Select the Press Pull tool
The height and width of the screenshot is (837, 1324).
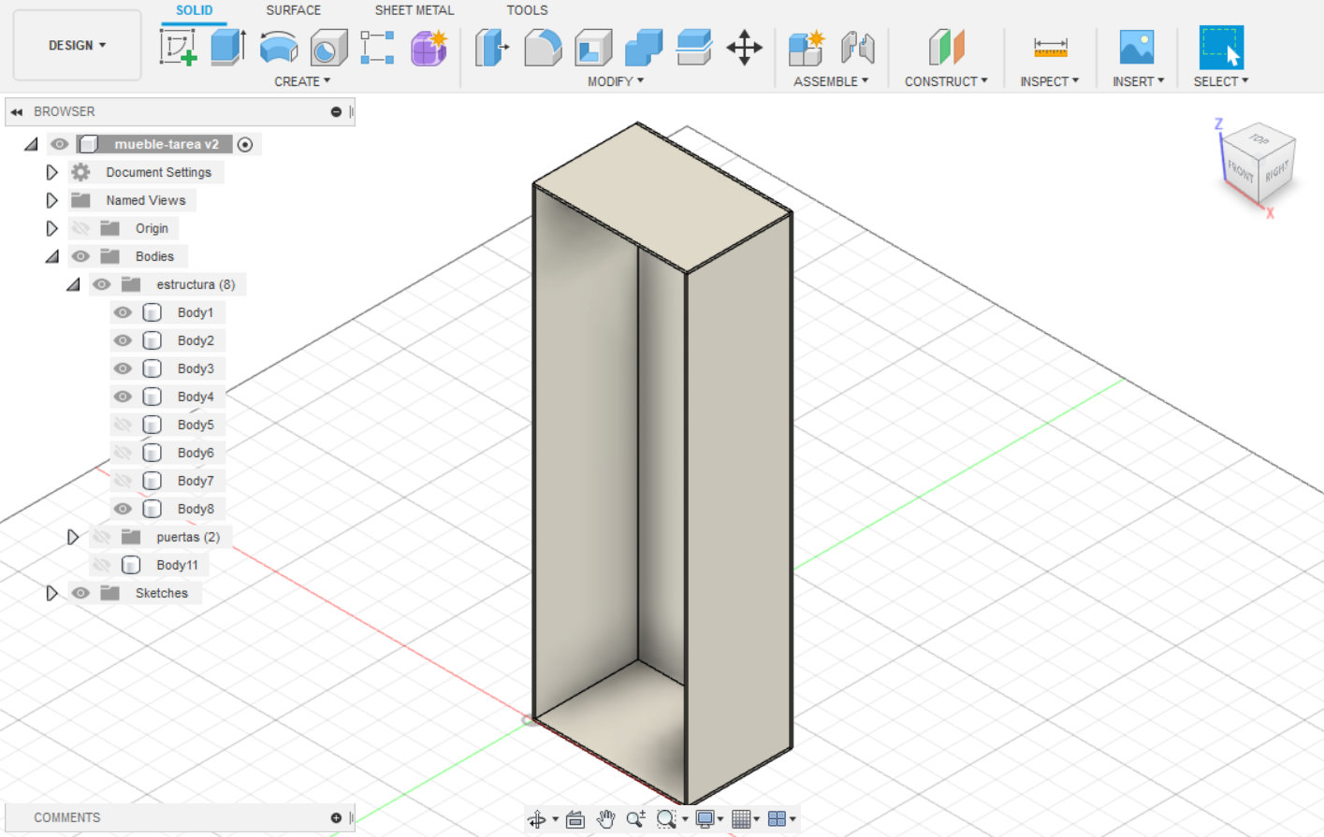pyautogui.click(x=491, y=47)
